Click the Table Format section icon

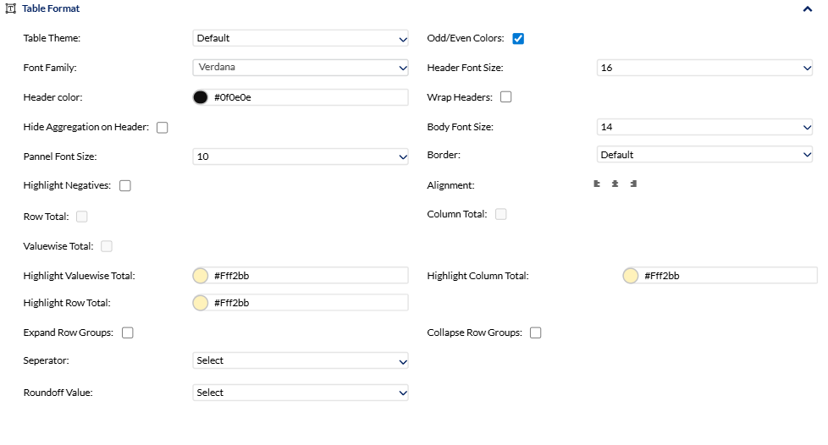[x=10, y=8]
